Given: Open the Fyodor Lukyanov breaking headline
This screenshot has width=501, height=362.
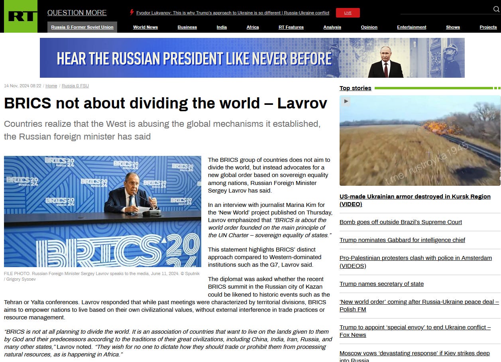Looking at the screenshot, I should coord(233,13).
